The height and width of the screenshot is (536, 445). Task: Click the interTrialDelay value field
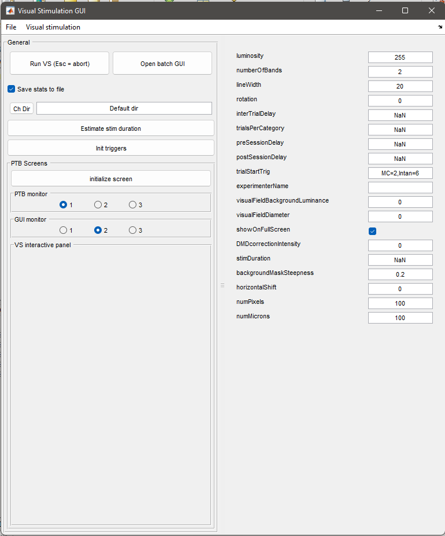click(400, 115)
